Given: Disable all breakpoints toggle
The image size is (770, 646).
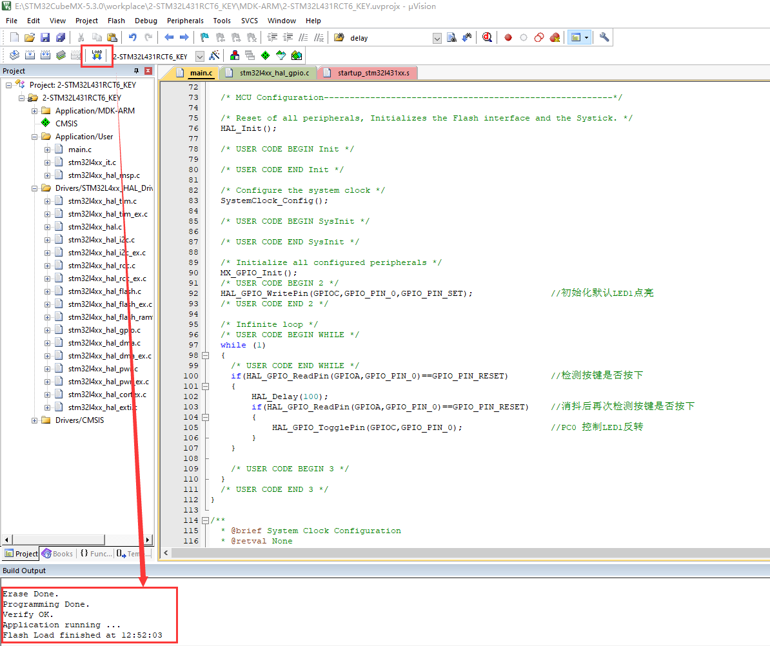Looking at the screenshot, I should pos(538,37).
